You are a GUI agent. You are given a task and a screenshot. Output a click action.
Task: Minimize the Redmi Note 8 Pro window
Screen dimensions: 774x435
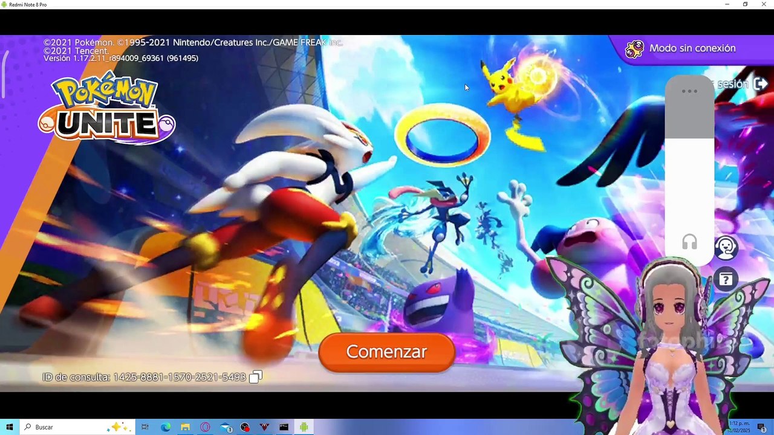point(727,4)
